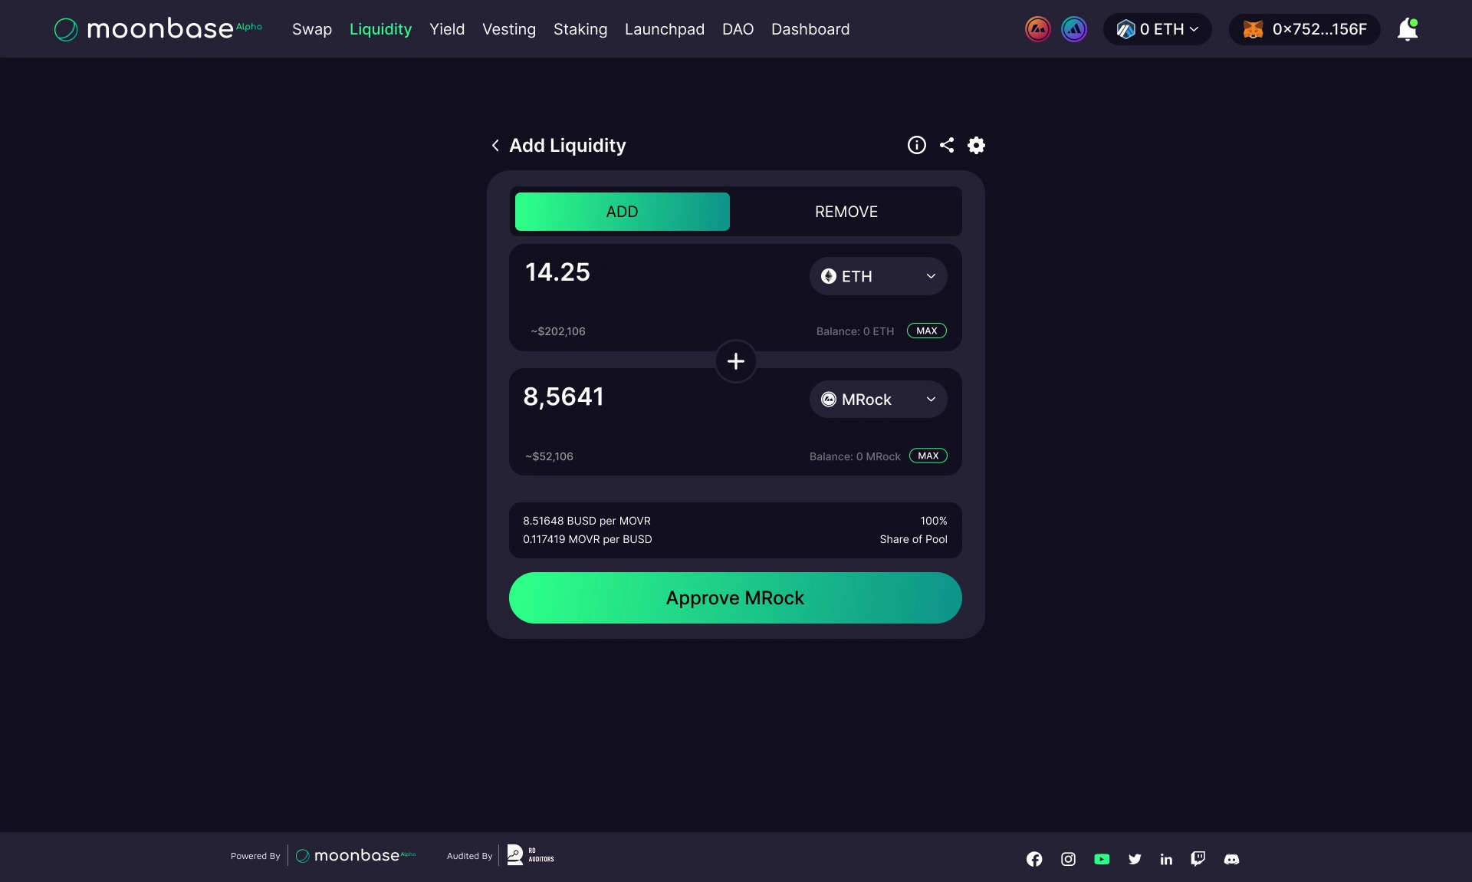Open the Swap nav item
1472x882 pixels.
[x=312, y=29]
